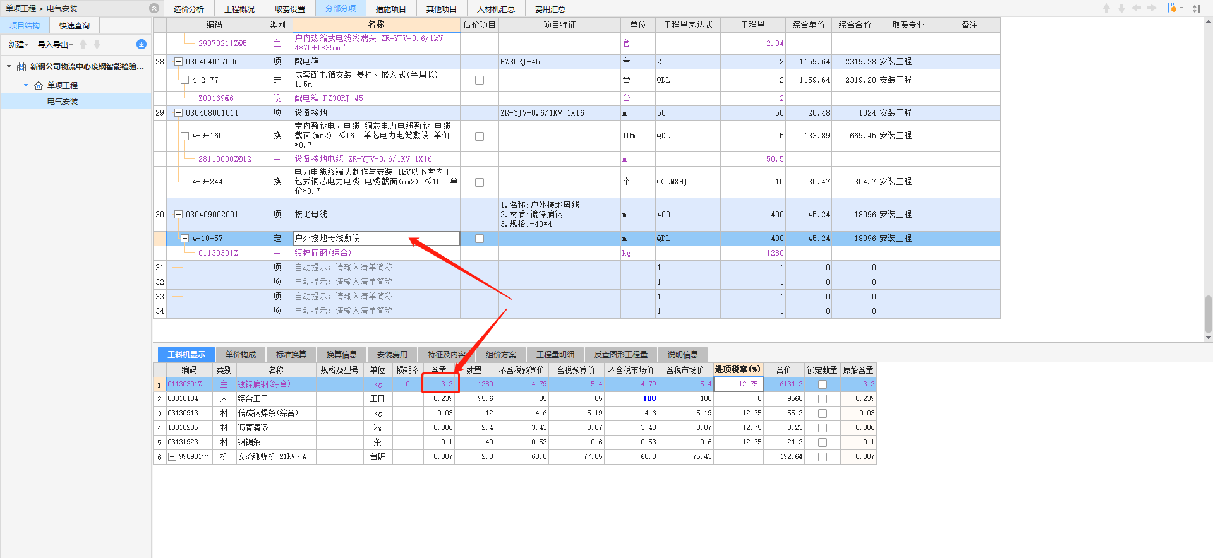Collapse the 4-2-77 quota row
This screenshot has width=1213, height=558.
coord(185,80)
